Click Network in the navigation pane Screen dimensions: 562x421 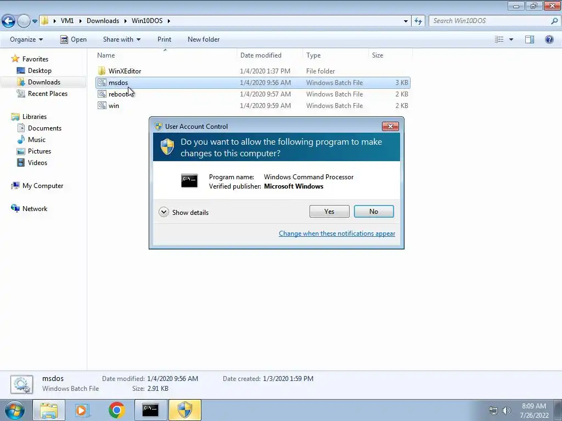pyautogui.click(x=35, y=209)
